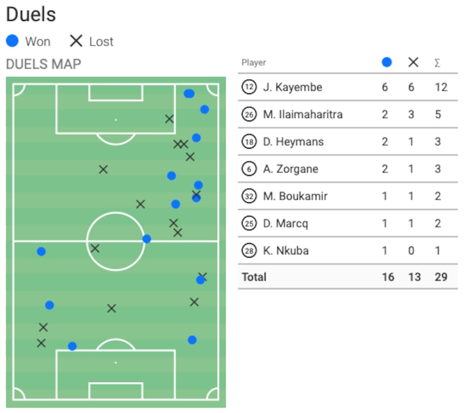
Task: Click the Total row label
Action: 254,277
